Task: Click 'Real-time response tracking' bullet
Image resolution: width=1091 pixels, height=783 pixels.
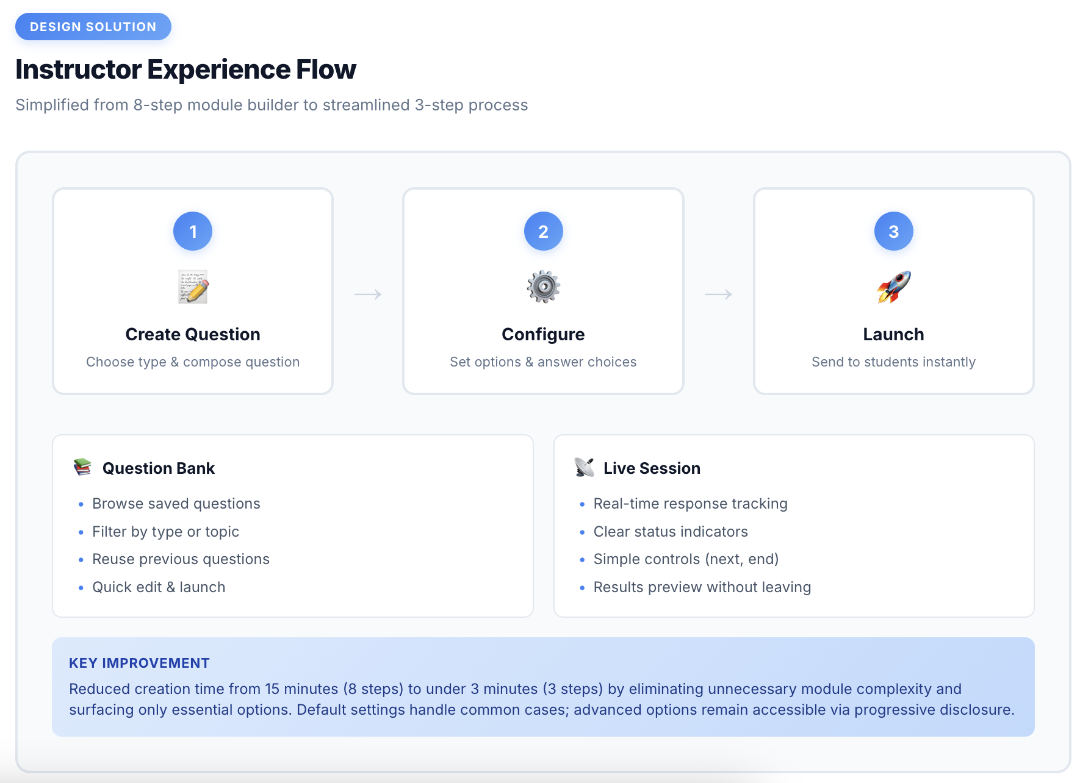Action: point(691,504)
